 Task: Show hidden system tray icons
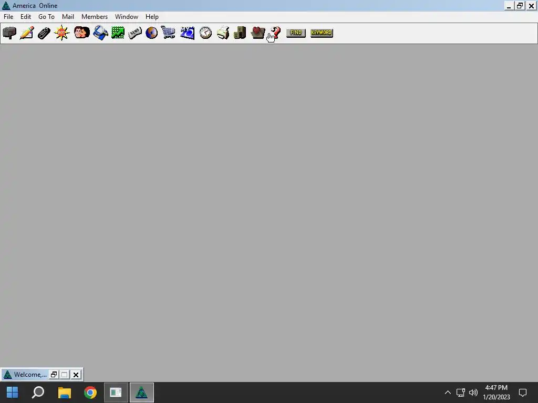448,393
